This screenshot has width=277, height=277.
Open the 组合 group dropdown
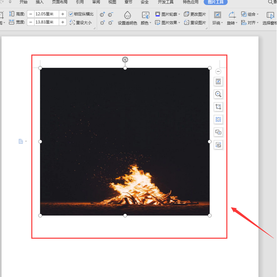[250, 14]
